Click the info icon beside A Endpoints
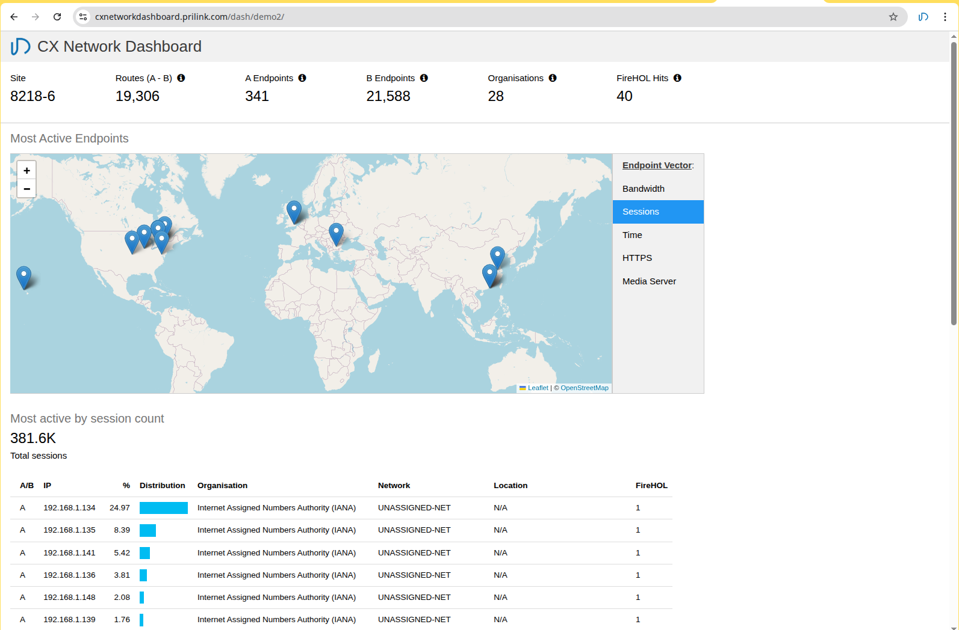The width and height of the screenshot is (959, 630). click(302, 78)
